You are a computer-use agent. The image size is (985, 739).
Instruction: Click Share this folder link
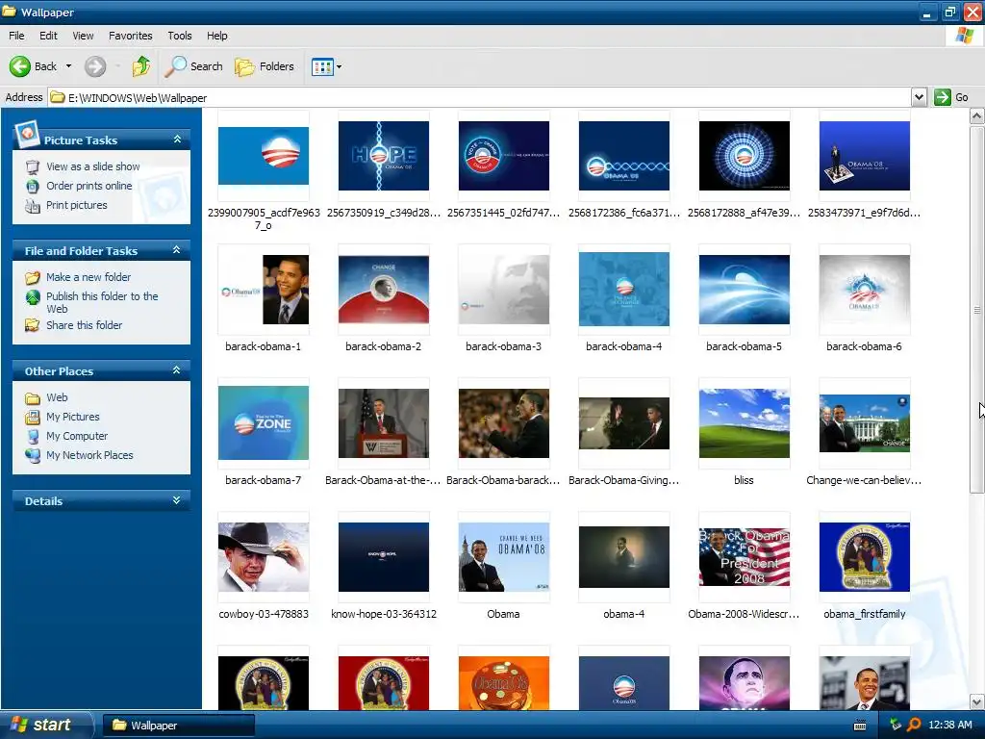85,325
